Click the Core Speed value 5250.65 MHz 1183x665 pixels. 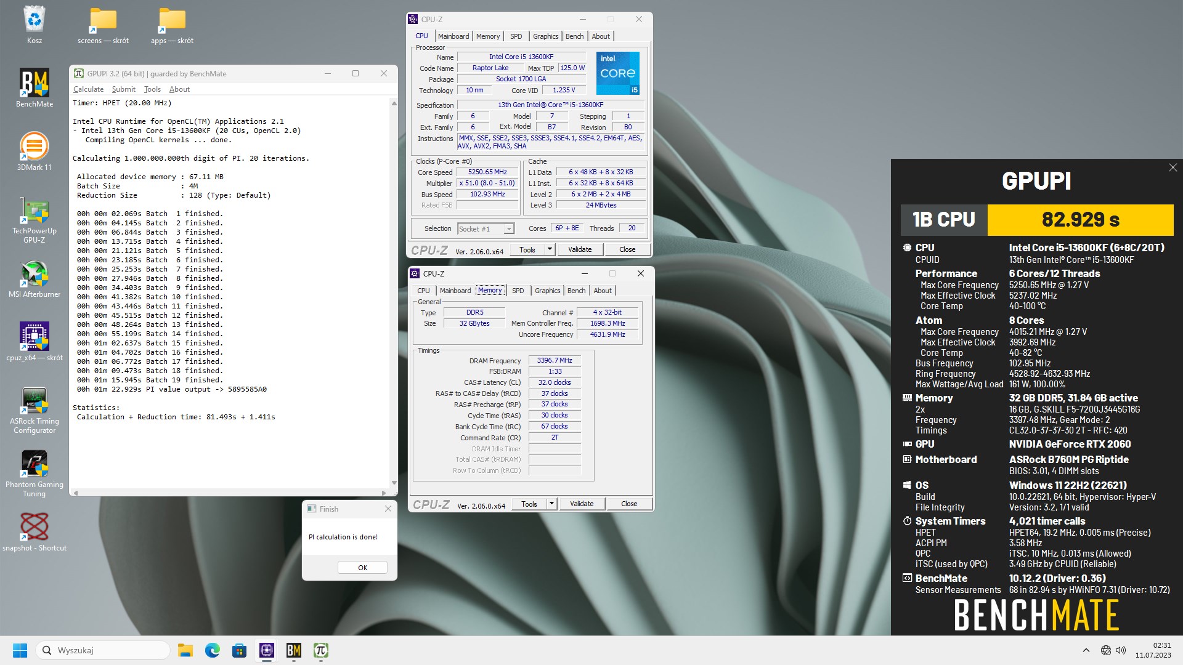point(487,172)
